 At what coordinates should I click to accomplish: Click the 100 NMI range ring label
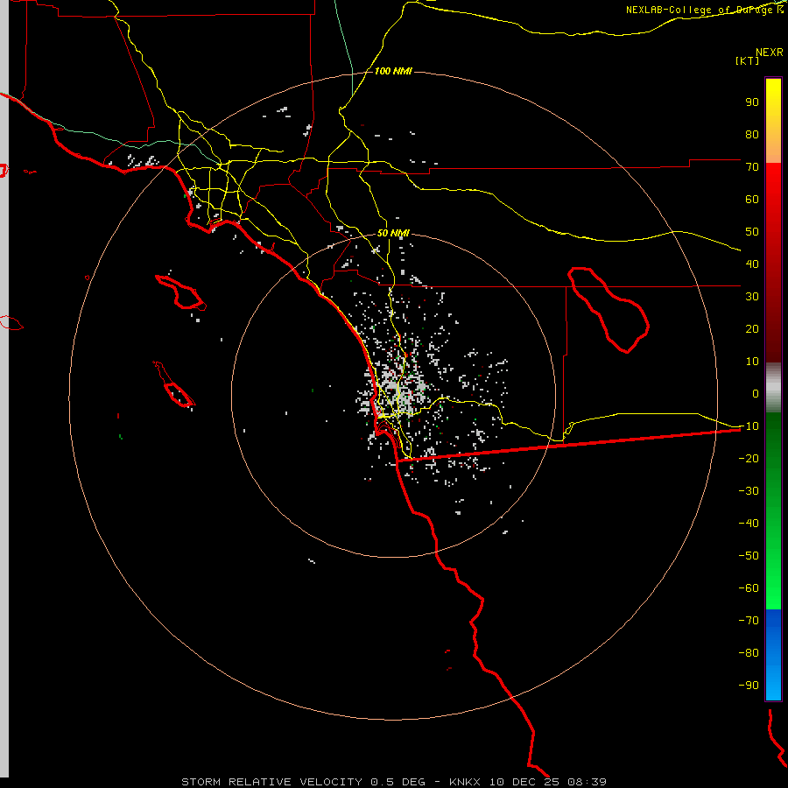[393, 71]
